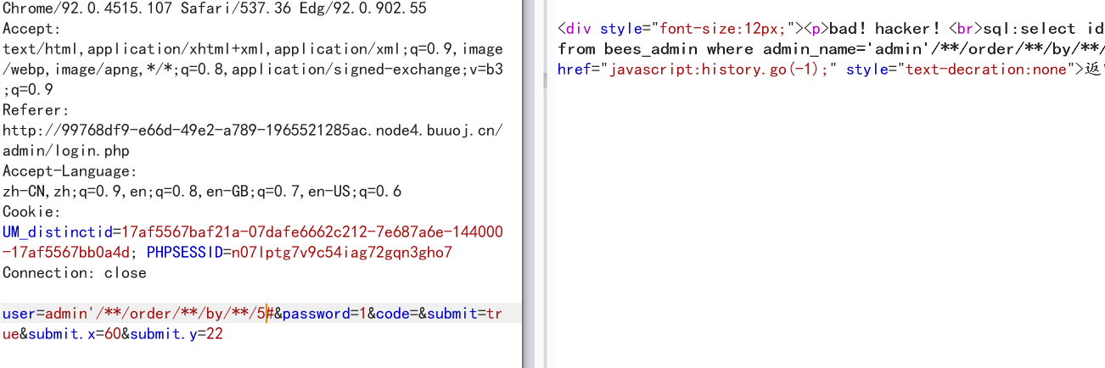Click the 'UM_distinctid' cookie name
1105x368 pixels.
(x=58, y=232)
